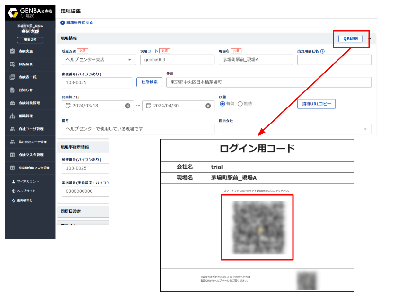Click the 点検対象管理 toolbox icon
This screenshot has height=299, width=411.
click(x=13, y=103)
